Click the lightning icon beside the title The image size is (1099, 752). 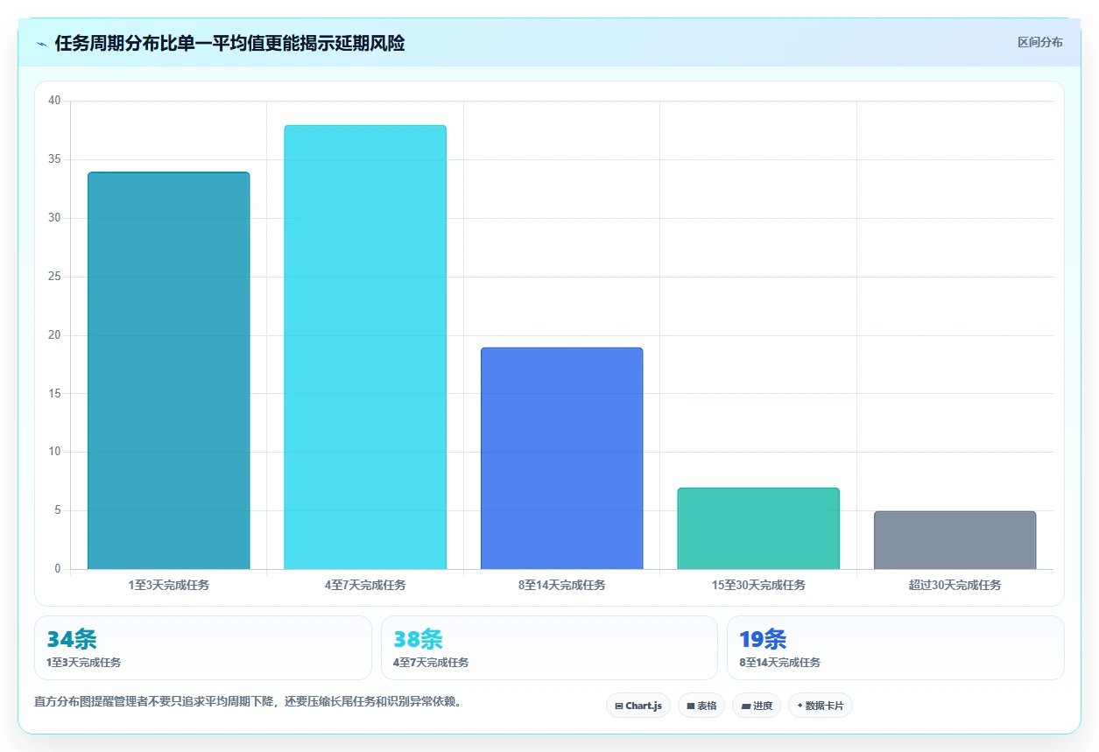point(42,43)
